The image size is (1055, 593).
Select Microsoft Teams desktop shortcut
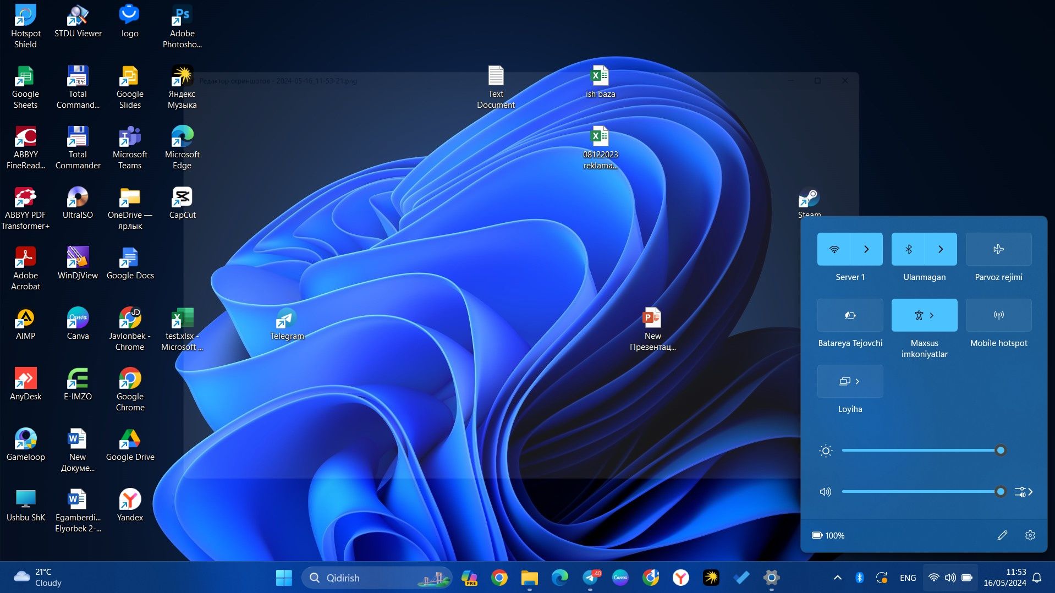tap(130, 147)
